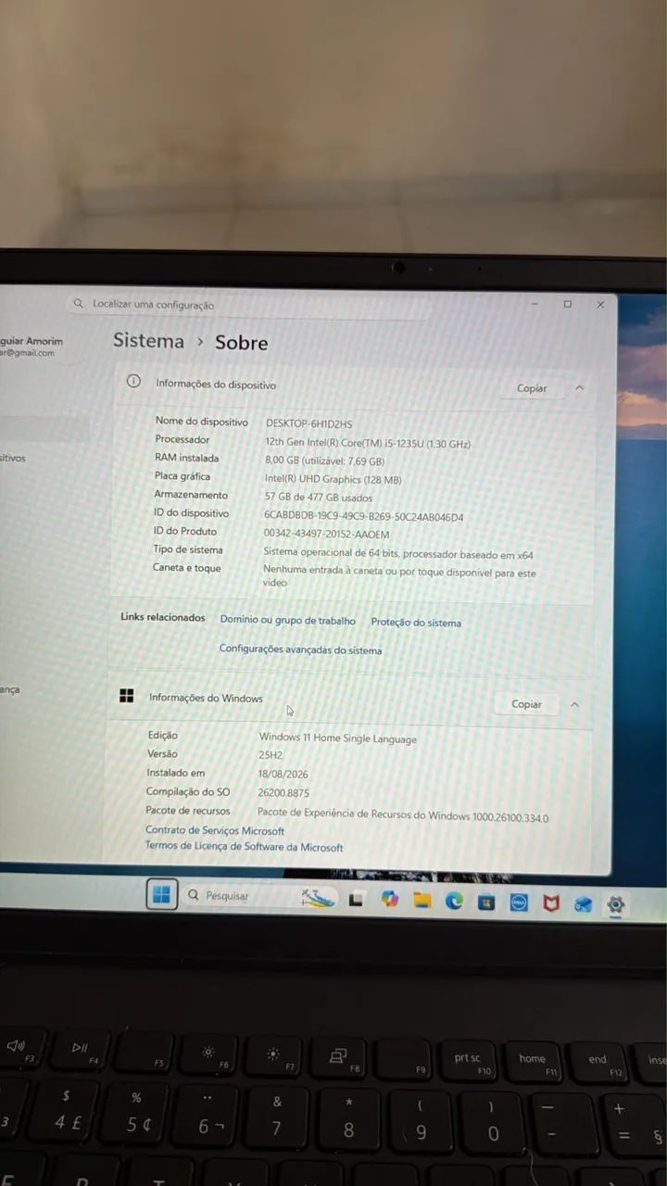Open the Windows Start menu
The height and width of the screenshot is (1186, 667).
tap(161, 895)
